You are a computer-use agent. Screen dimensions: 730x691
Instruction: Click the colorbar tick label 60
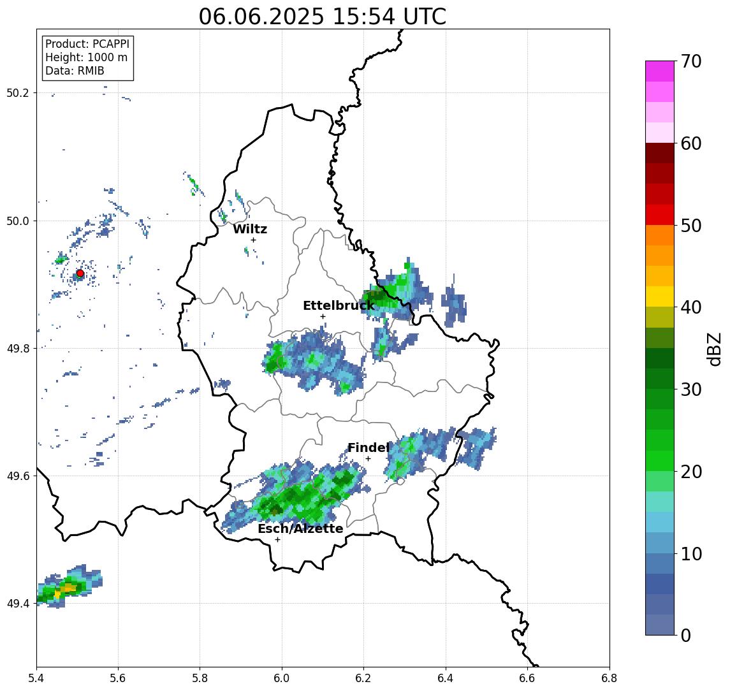[x=691, y=144]
